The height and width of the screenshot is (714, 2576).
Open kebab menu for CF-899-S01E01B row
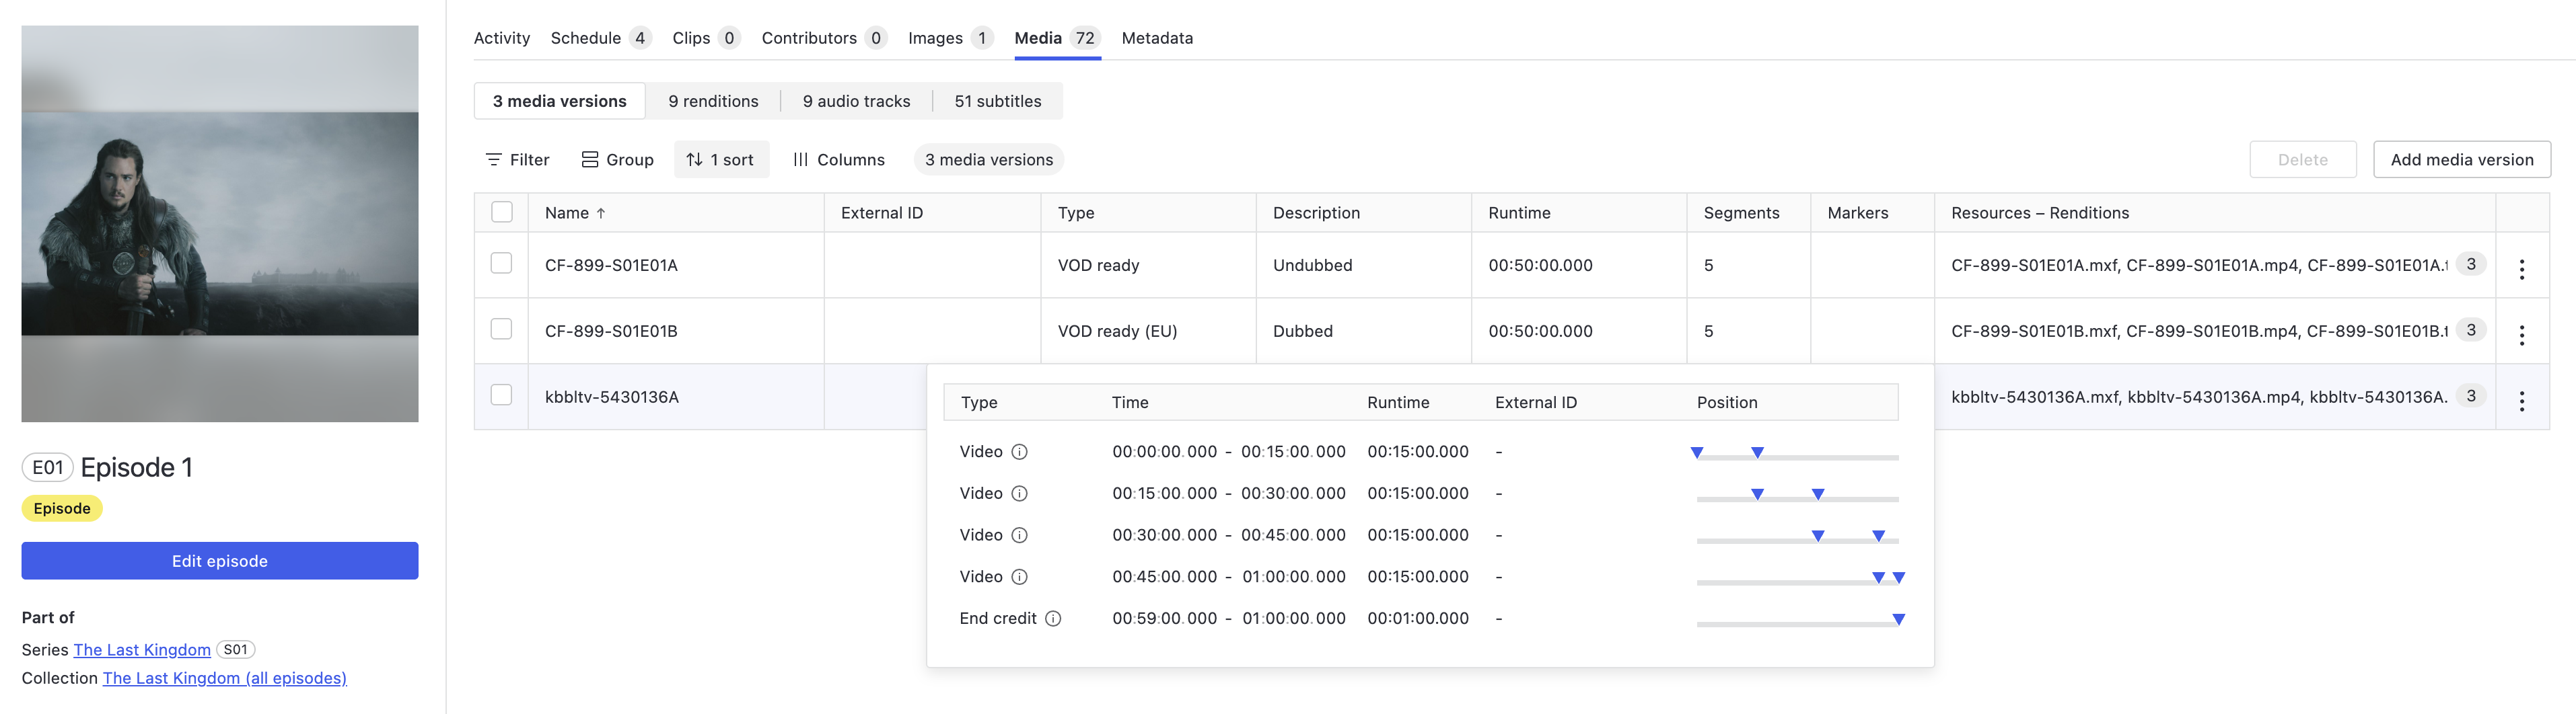[x=2521, y=335]
